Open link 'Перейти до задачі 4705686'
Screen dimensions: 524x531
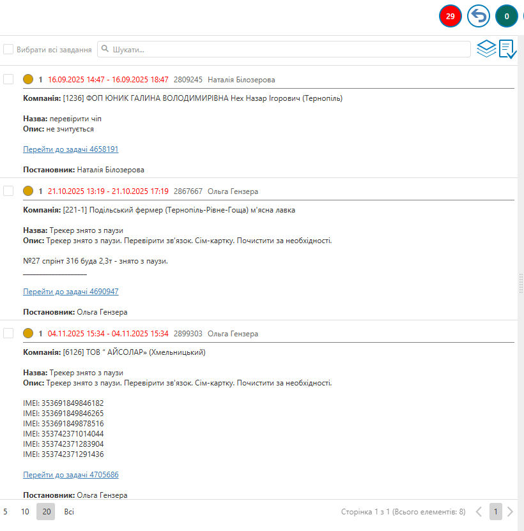(70, 475)
